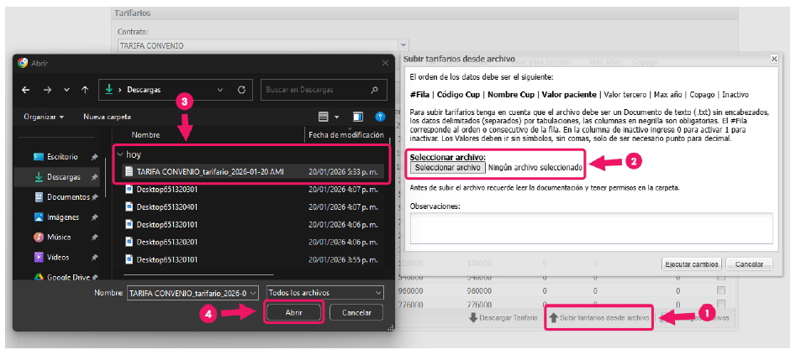796x355 pixels.
Task: Click the pin icon next to Imágenes
Action: click(94, 217)
